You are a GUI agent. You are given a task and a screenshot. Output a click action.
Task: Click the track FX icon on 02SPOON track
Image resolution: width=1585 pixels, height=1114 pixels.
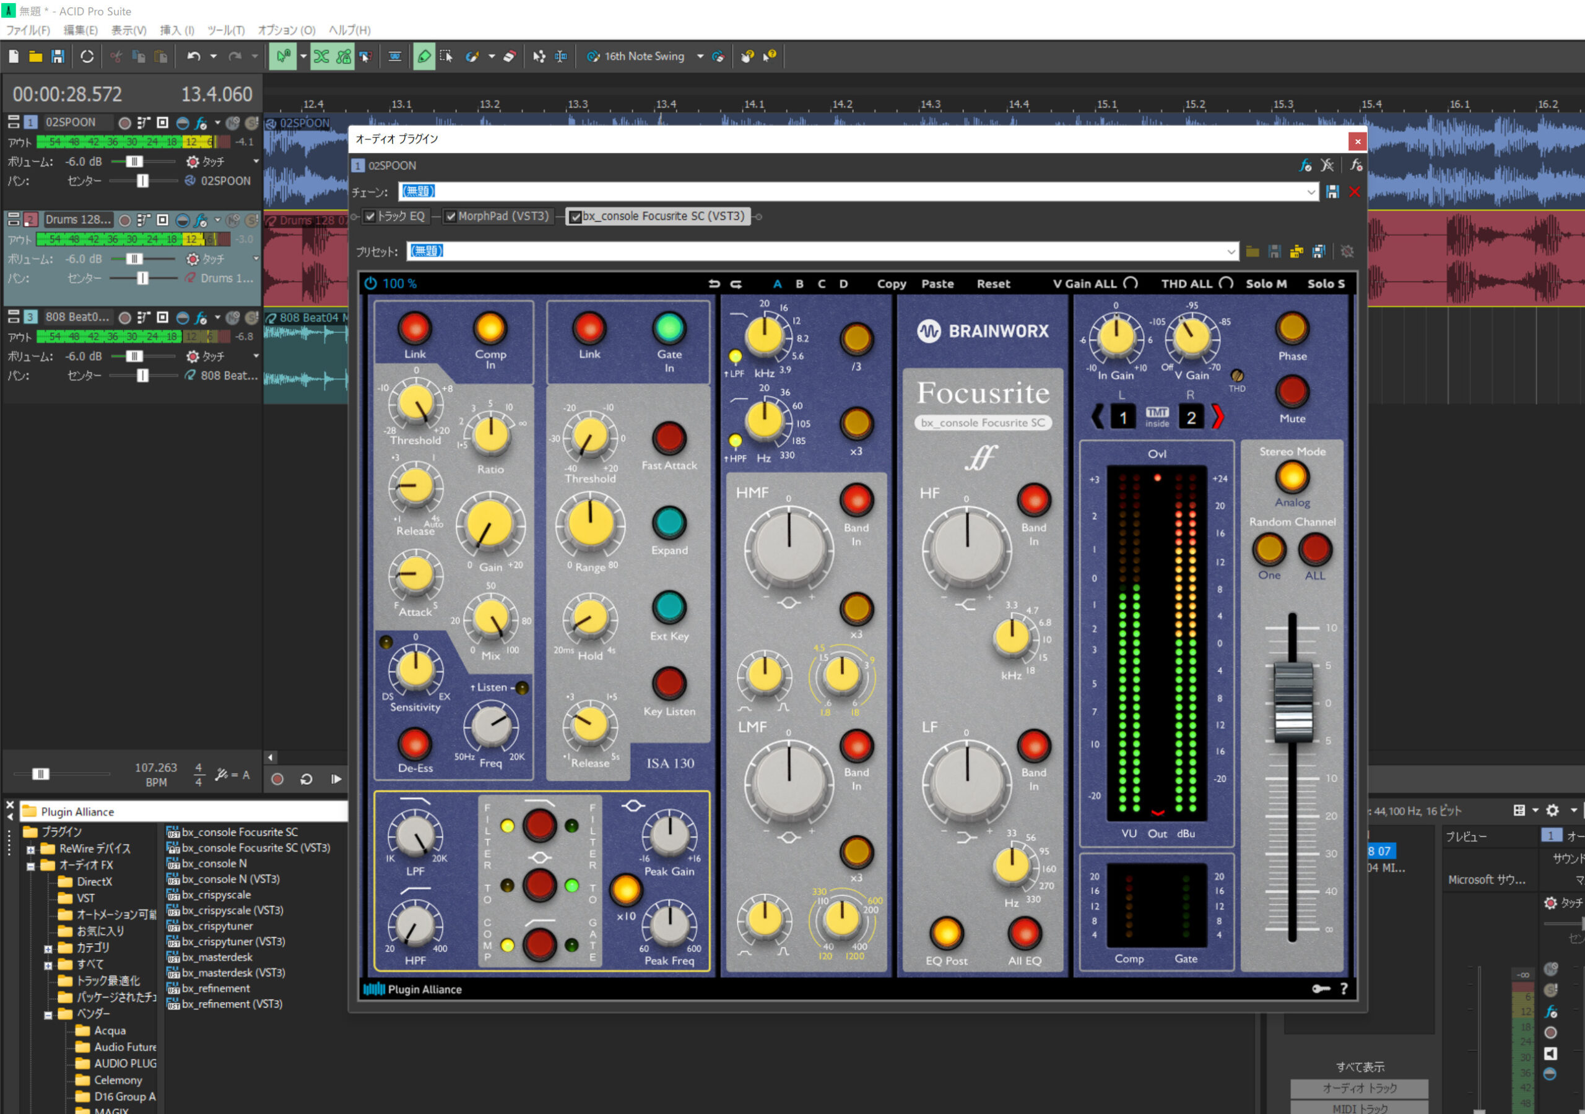pyautogui.click(x=200, y=123)
